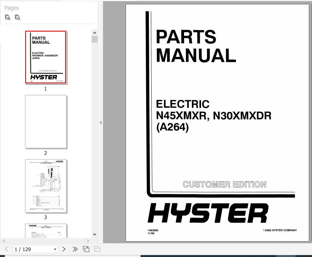Screen dimensions: 312x257
Task: Jump to last page double arrow
Action: click(x=75, y=249)
